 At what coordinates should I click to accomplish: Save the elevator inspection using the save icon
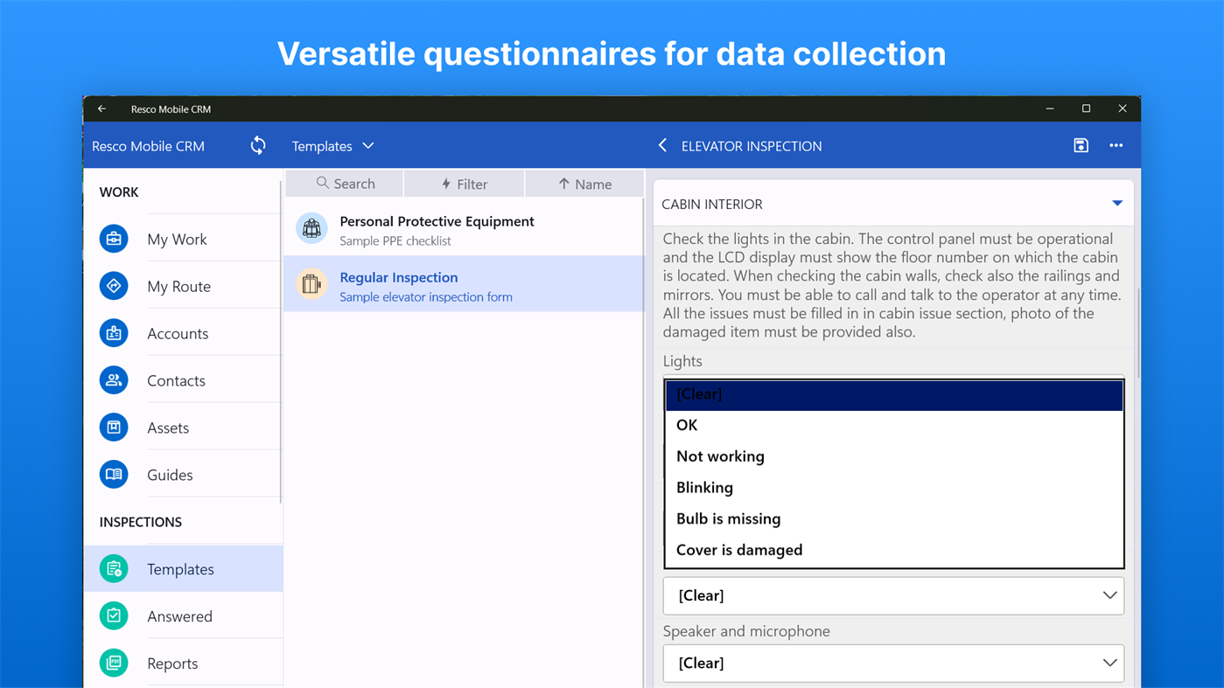[x=1081, y=145]
